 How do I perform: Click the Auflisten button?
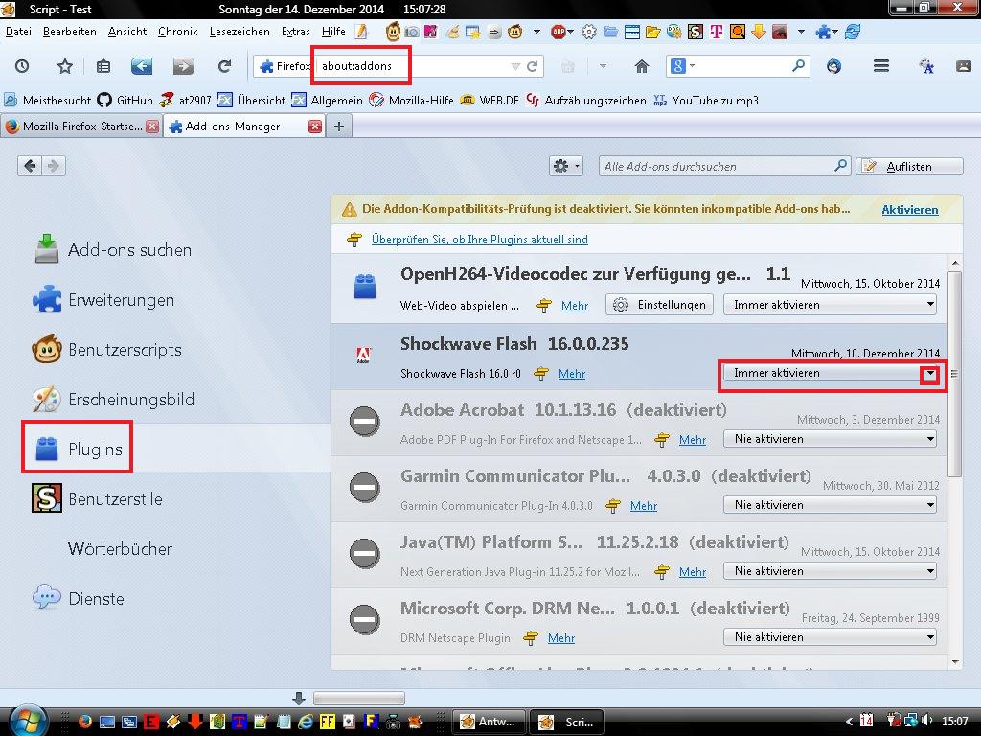pos(909,166)
